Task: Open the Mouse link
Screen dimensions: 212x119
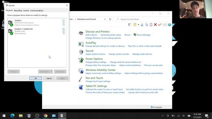Action: pos(127,35)
